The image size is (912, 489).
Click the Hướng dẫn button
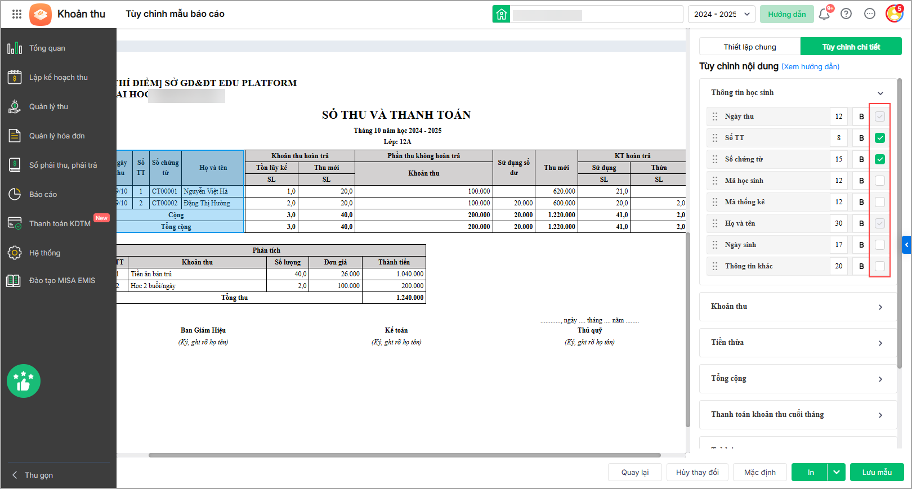pyautogui.click(x=787, y=14)
